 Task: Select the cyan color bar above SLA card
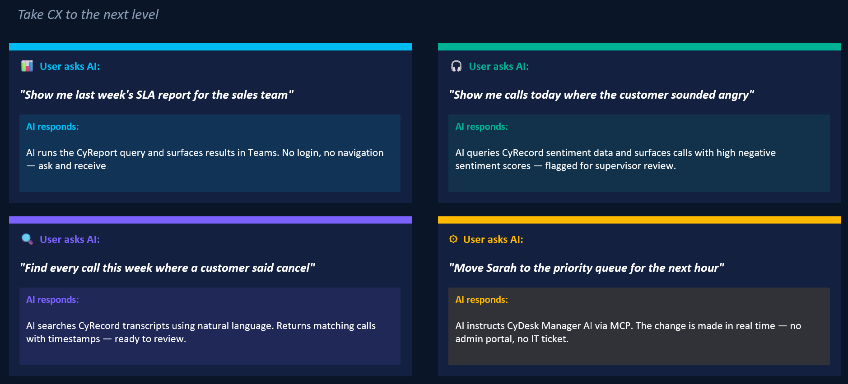(210, 47)
